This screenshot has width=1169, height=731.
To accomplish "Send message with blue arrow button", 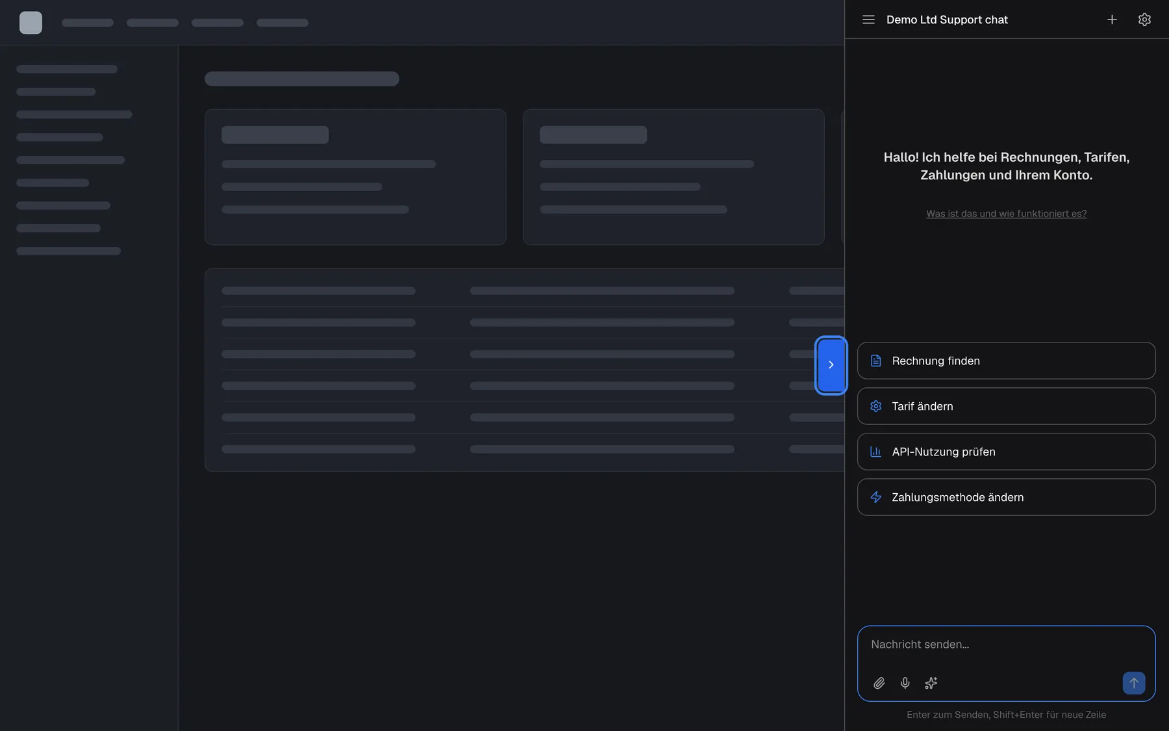I will tap(1133, 683).
